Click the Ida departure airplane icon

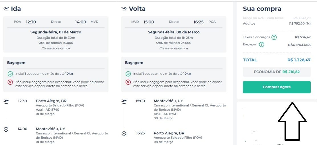coord(6,9)
